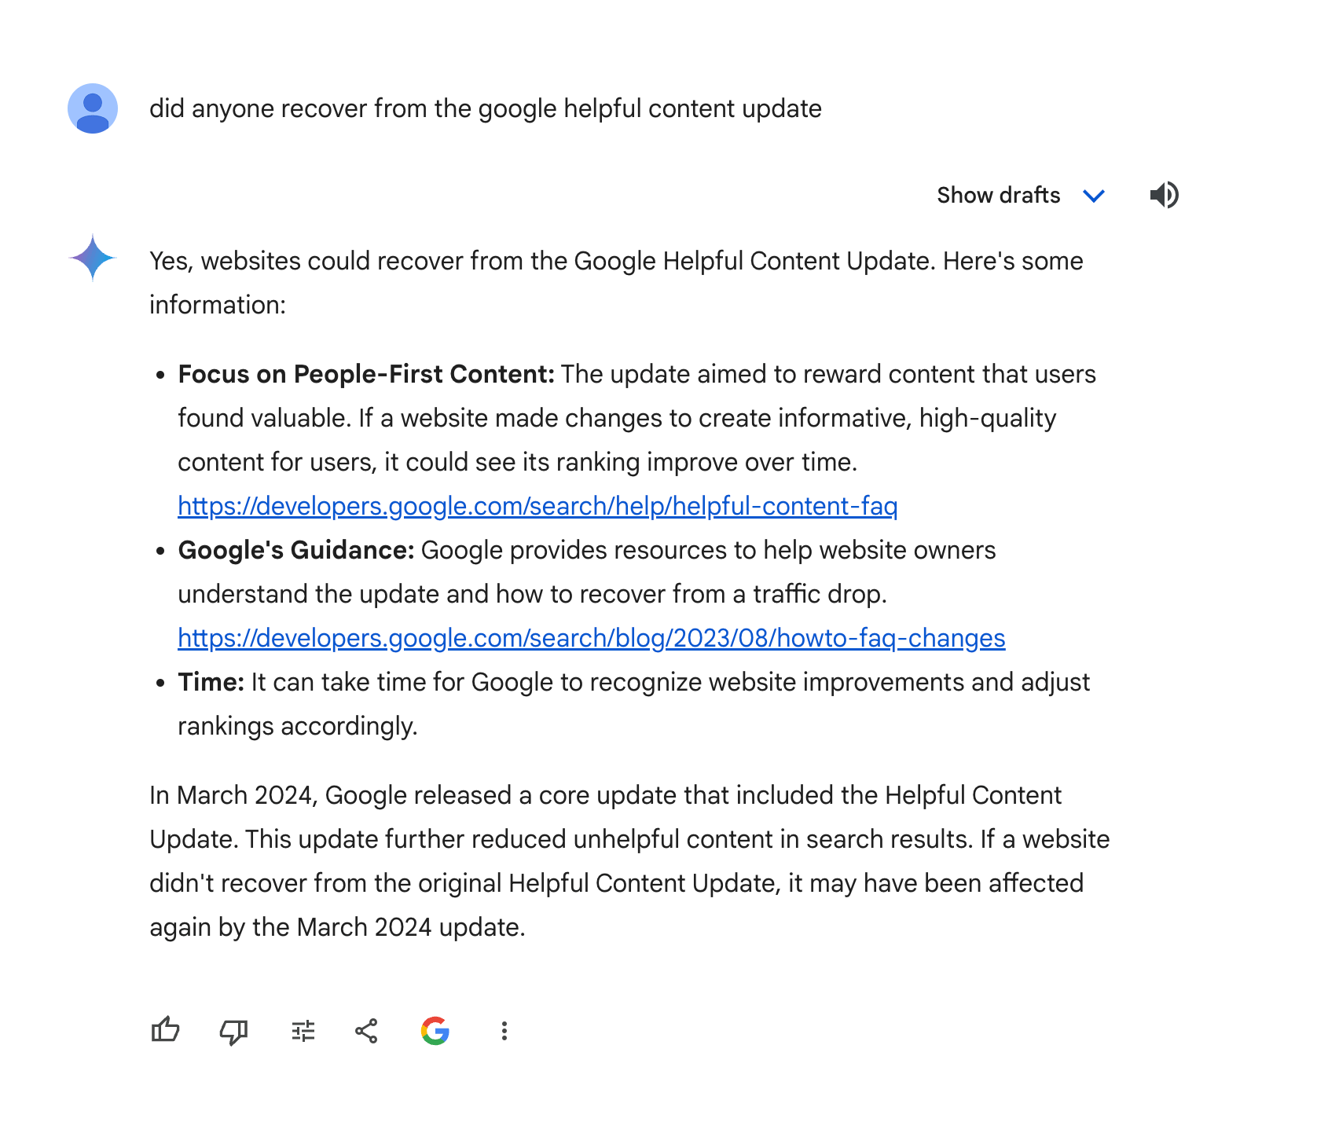Open the helpful-content-faq link
The width and height of the screenshot is (1328, 1144).
(537, 506)
